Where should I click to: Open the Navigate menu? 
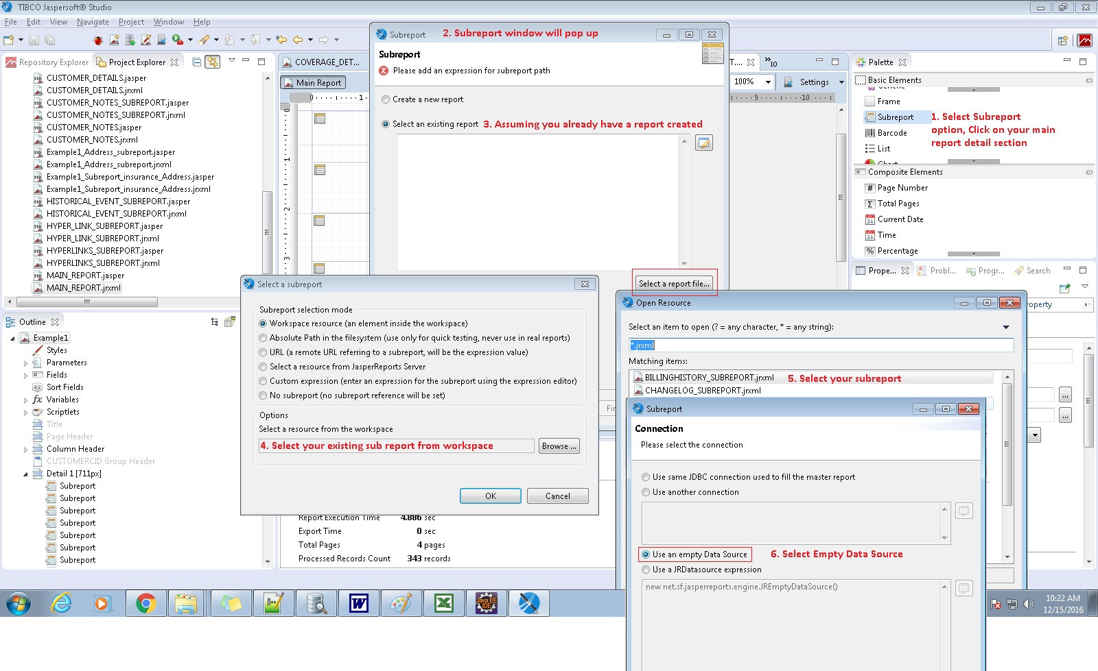pyautogui.click(x=93, y=22)
